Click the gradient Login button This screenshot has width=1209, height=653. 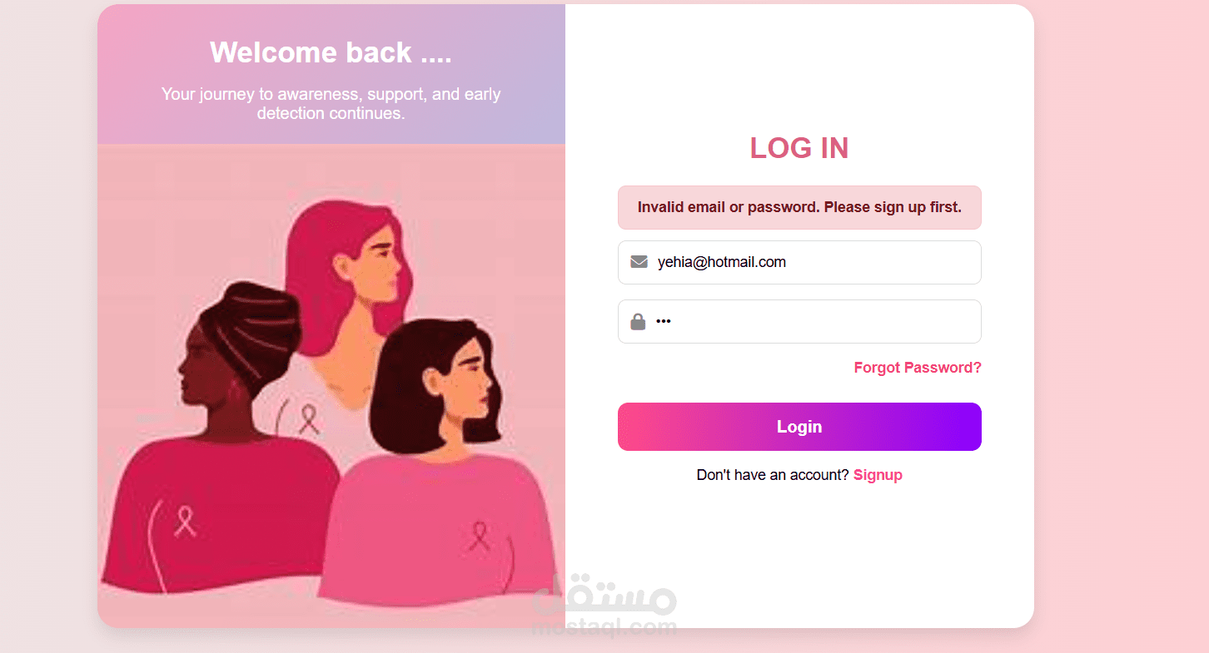pos(799,427)
